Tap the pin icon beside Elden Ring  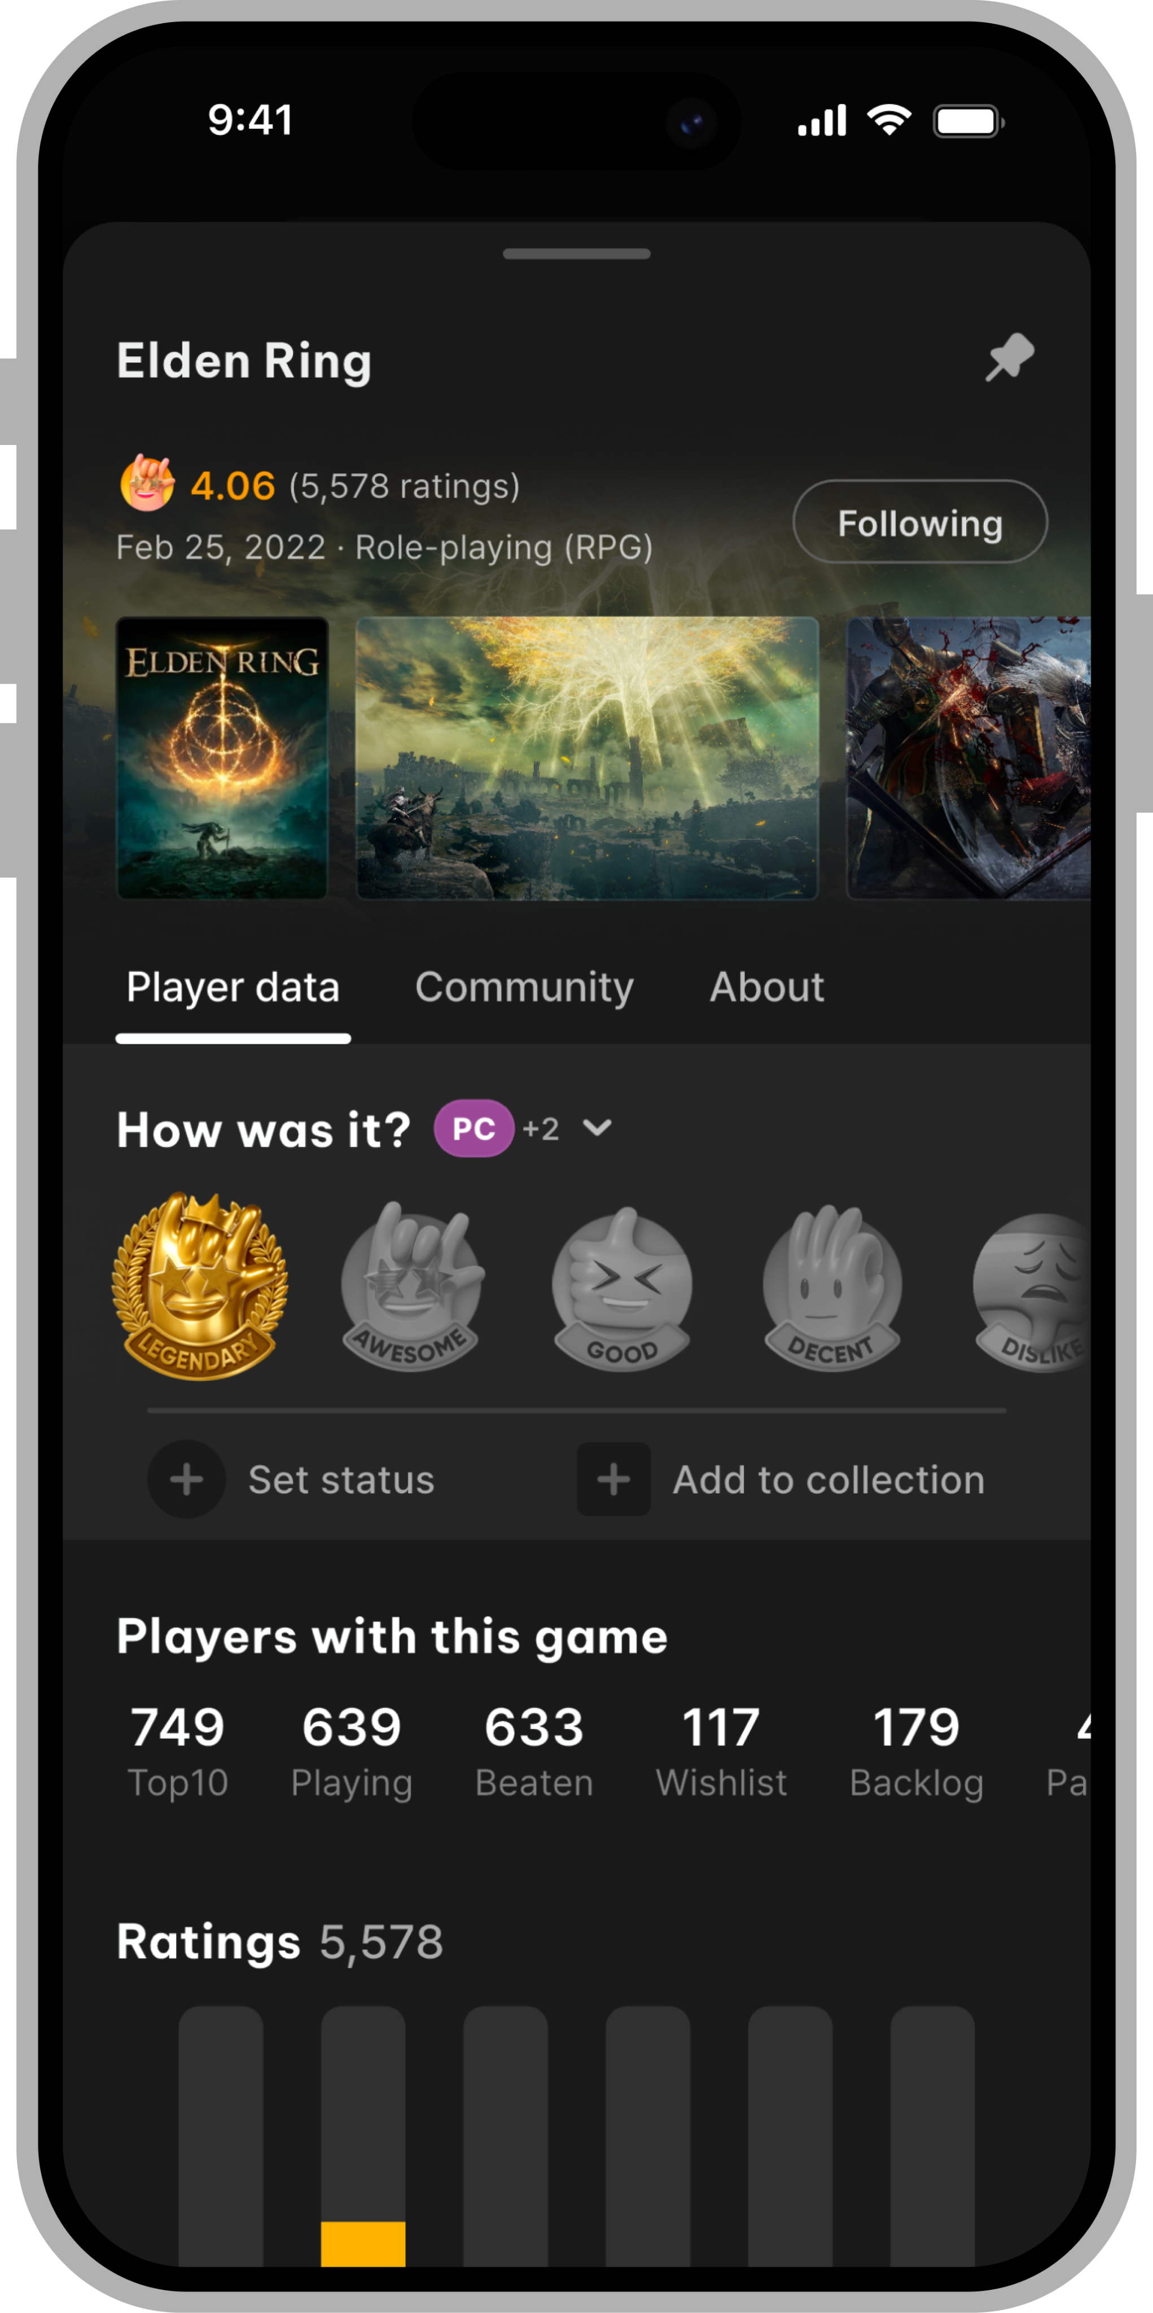(1010, 357)
